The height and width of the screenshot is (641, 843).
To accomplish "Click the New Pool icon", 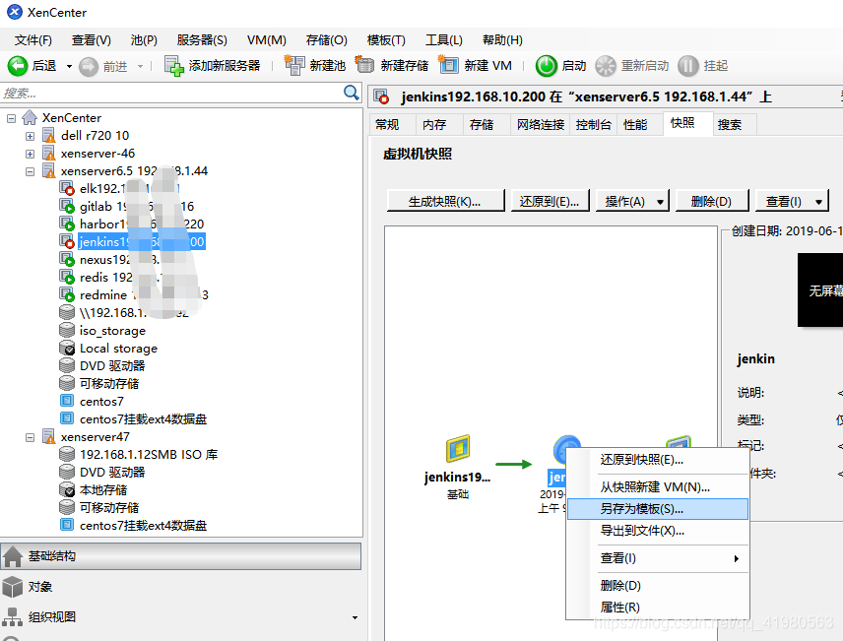I will tap(294, 66).
